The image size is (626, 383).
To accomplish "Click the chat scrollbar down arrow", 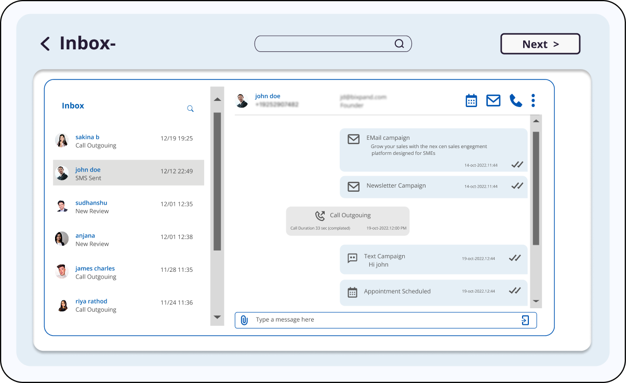I will (x=536, y=301).
